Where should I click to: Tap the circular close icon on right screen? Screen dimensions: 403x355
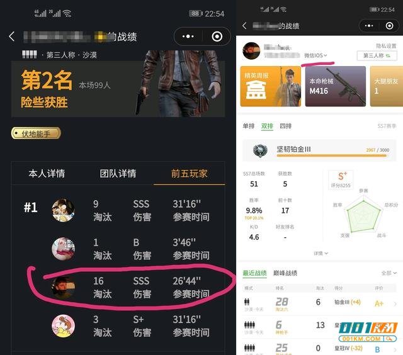coord(389,26)
